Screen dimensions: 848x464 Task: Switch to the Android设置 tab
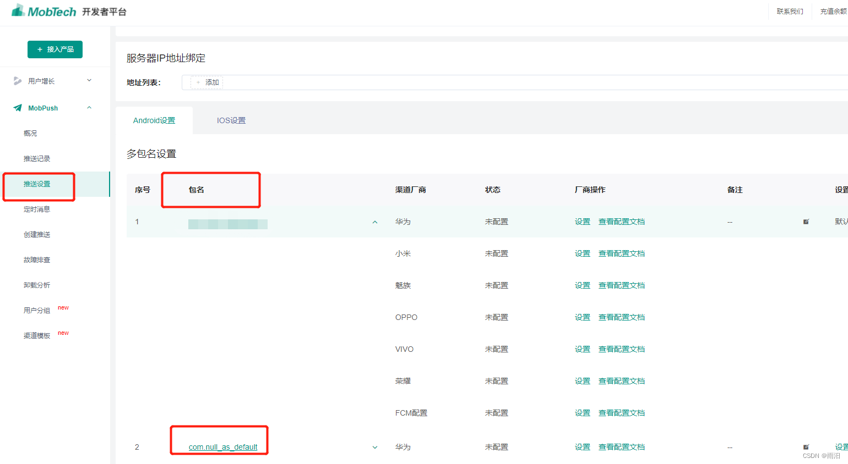point(154,120)
